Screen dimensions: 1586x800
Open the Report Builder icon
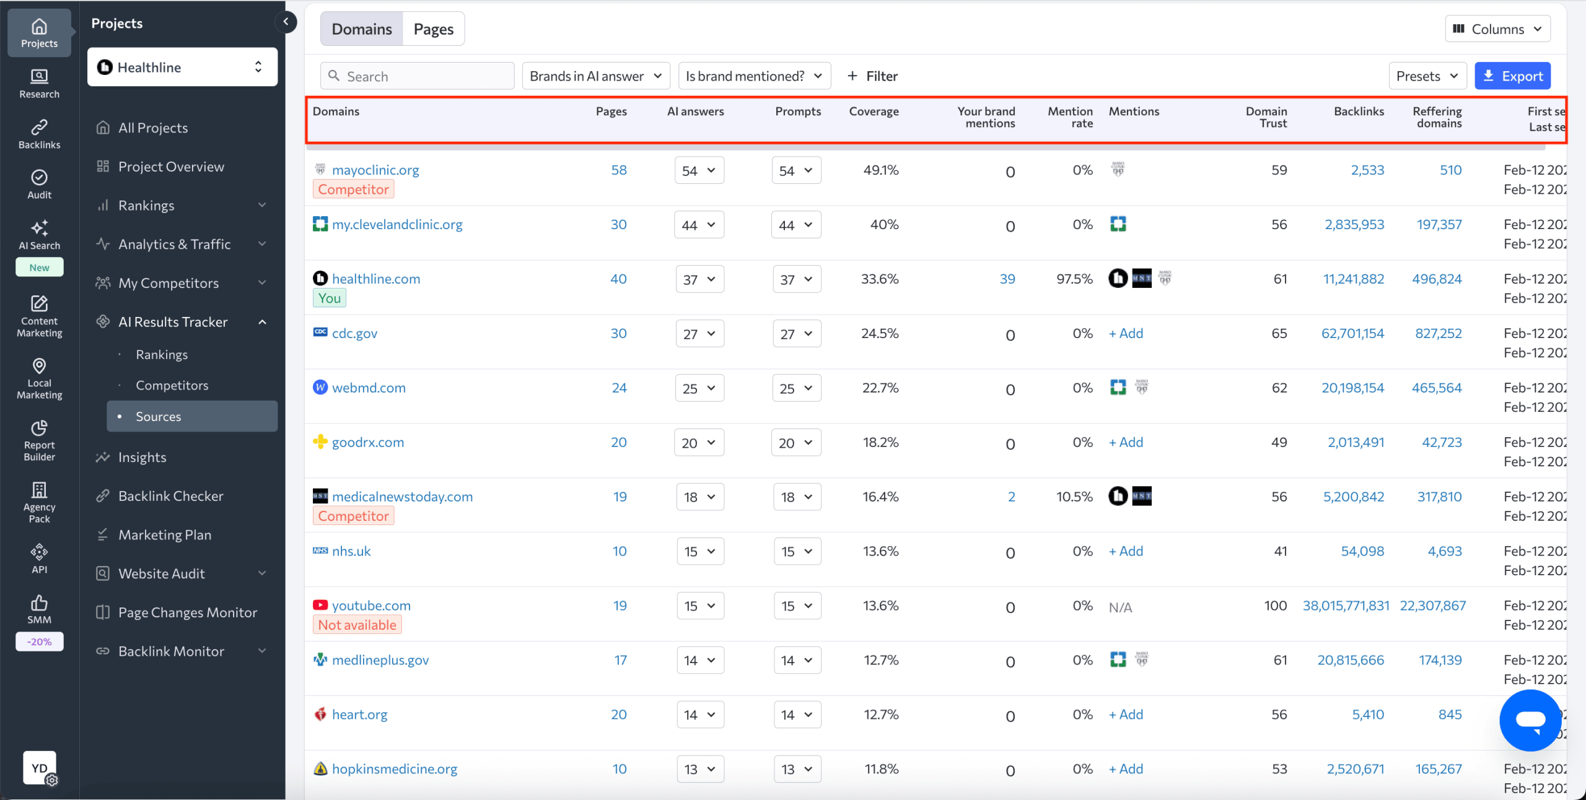[x=38, y=440]
